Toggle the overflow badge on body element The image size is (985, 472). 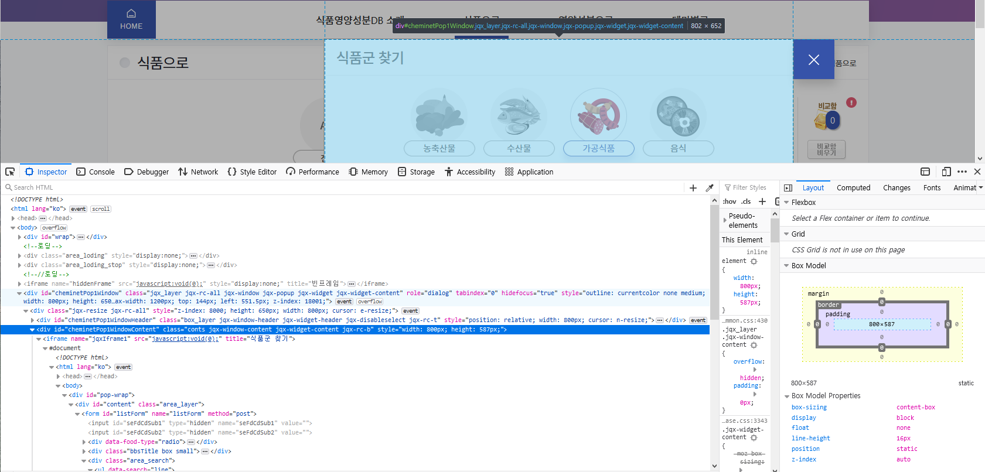click(x=54, y=228)
